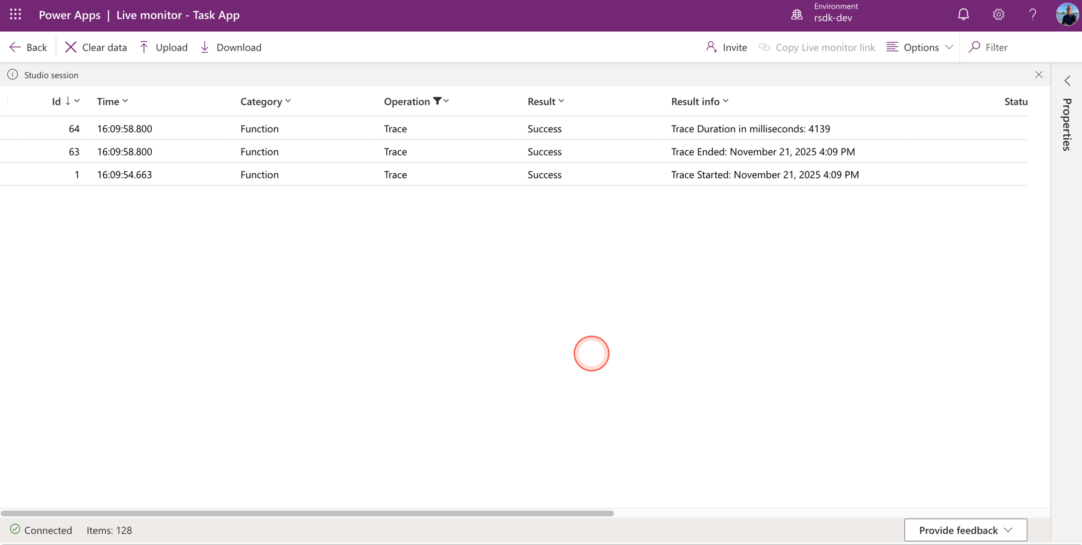Click the notifications bell icon
Image resolution: width=1082 pixels, height=545 pixels.
pos(963,14)
